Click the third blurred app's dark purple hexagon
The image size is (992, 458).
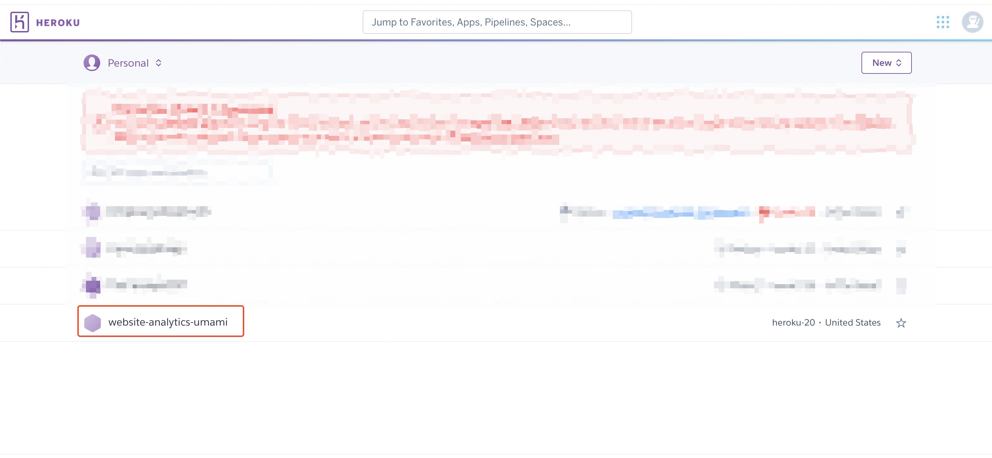coord(93,286)
